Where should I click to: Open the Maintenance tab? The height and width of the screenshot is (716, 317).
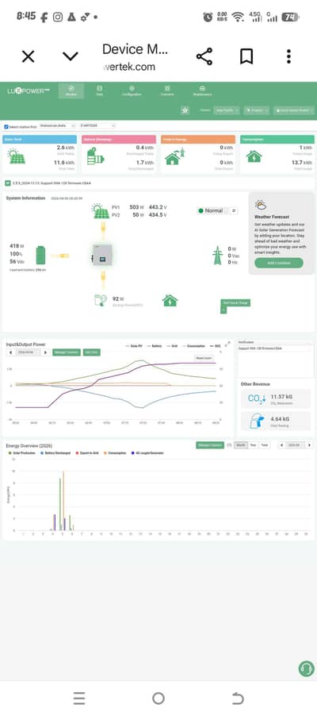pyautogui.click(x=202, y=90)
